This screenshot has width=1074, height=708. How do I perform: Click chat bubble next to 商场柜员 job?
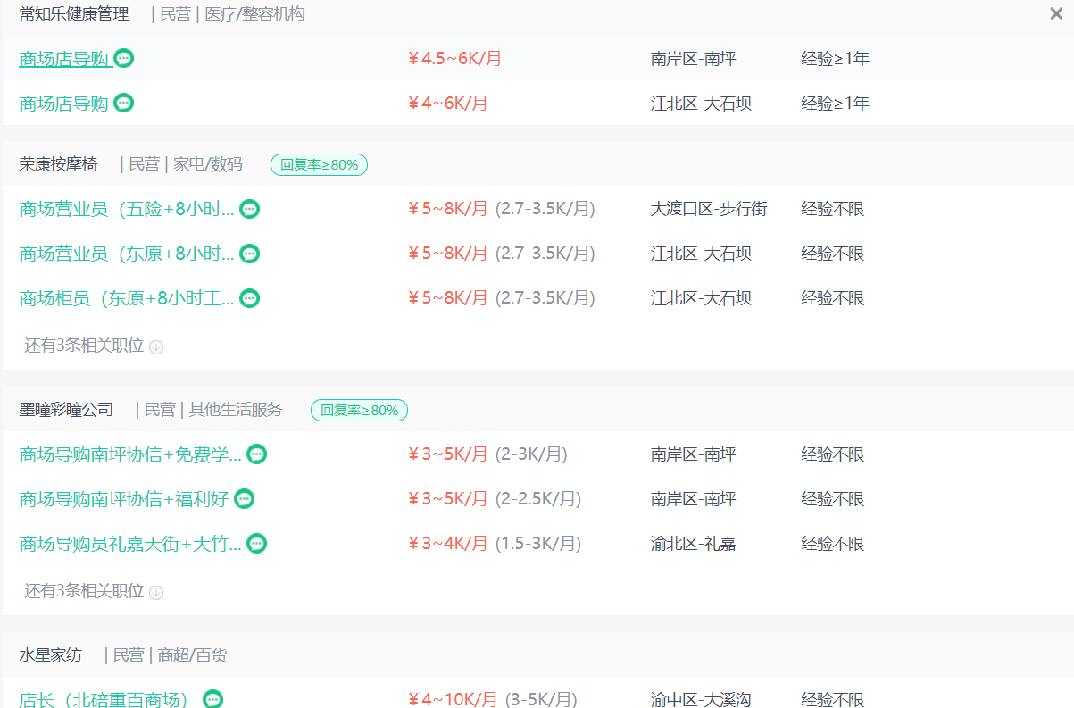pyautogui.click(x=250, y=298)
